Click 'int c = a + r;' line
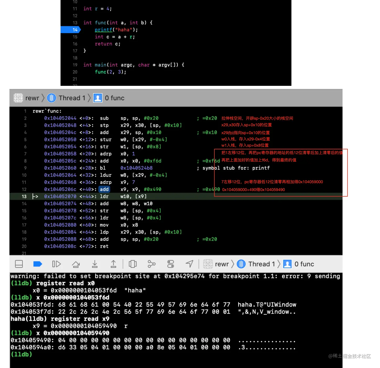 [x=115, y=37]
